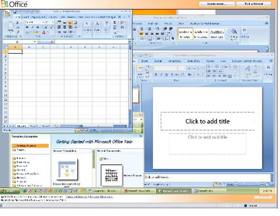The width and height of the screenshot is (280, 216).
Task: Click Wrap Text in Excel Alignment group
Action: click(x=76, y=22)
